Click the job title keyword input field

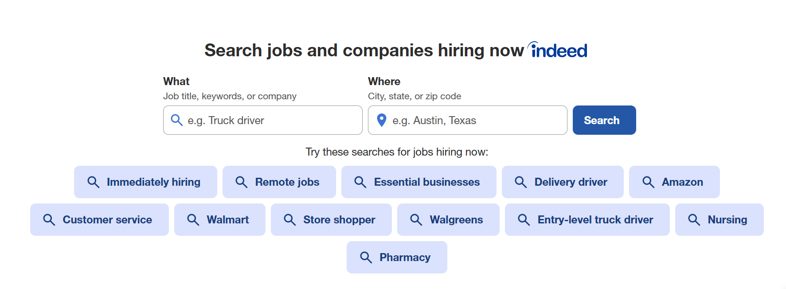click(266, 120)
